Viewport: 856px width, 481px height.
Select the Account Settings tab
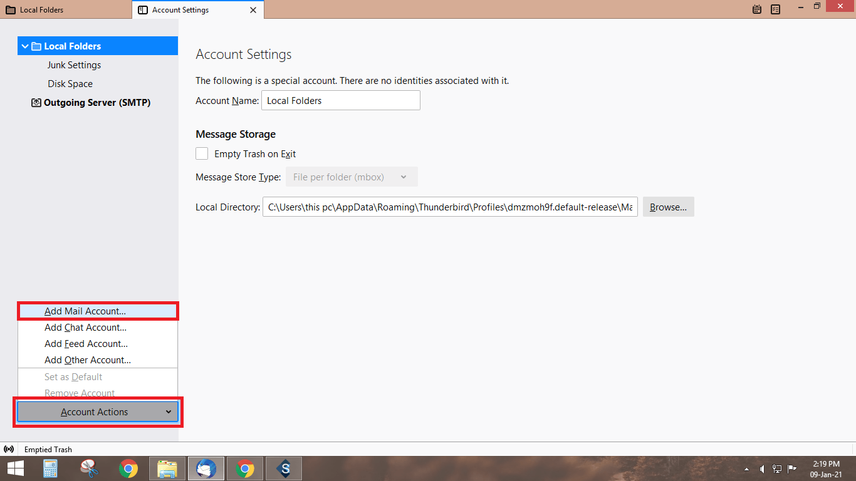[x=198, y=9]
